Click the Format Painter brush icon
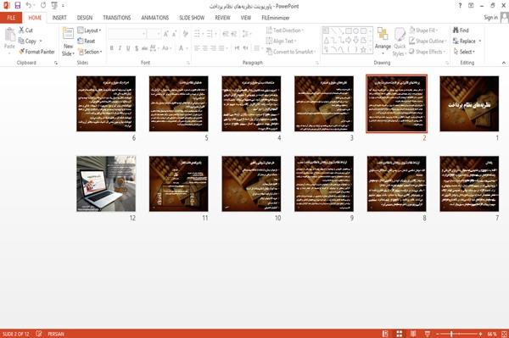 click(21, 52)
